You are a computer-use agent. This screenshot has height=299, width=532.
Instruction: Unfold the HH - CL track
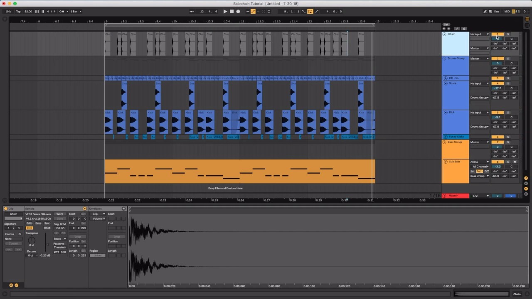coord(446,78)
